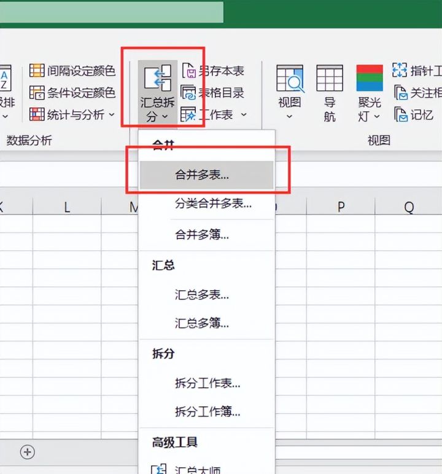Viewport: 442px width, 474px height.
Task: Click the 聚光灯 spotlight color icon
Action: (370, 78)
